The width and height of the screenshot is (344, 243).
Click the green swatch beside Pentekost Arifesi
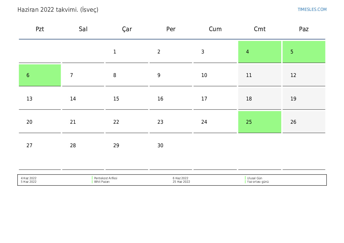pos(92,178)
